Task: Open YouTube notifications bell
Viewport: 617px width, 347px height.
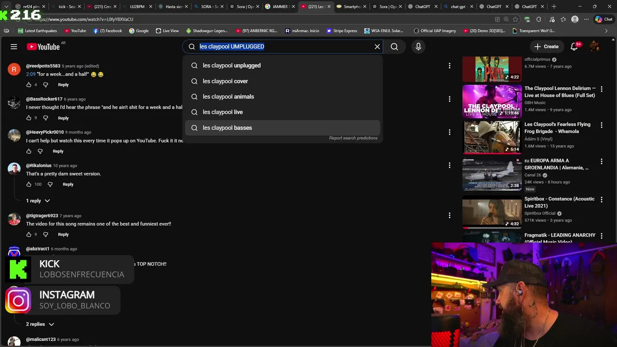Action: [574, 47]
